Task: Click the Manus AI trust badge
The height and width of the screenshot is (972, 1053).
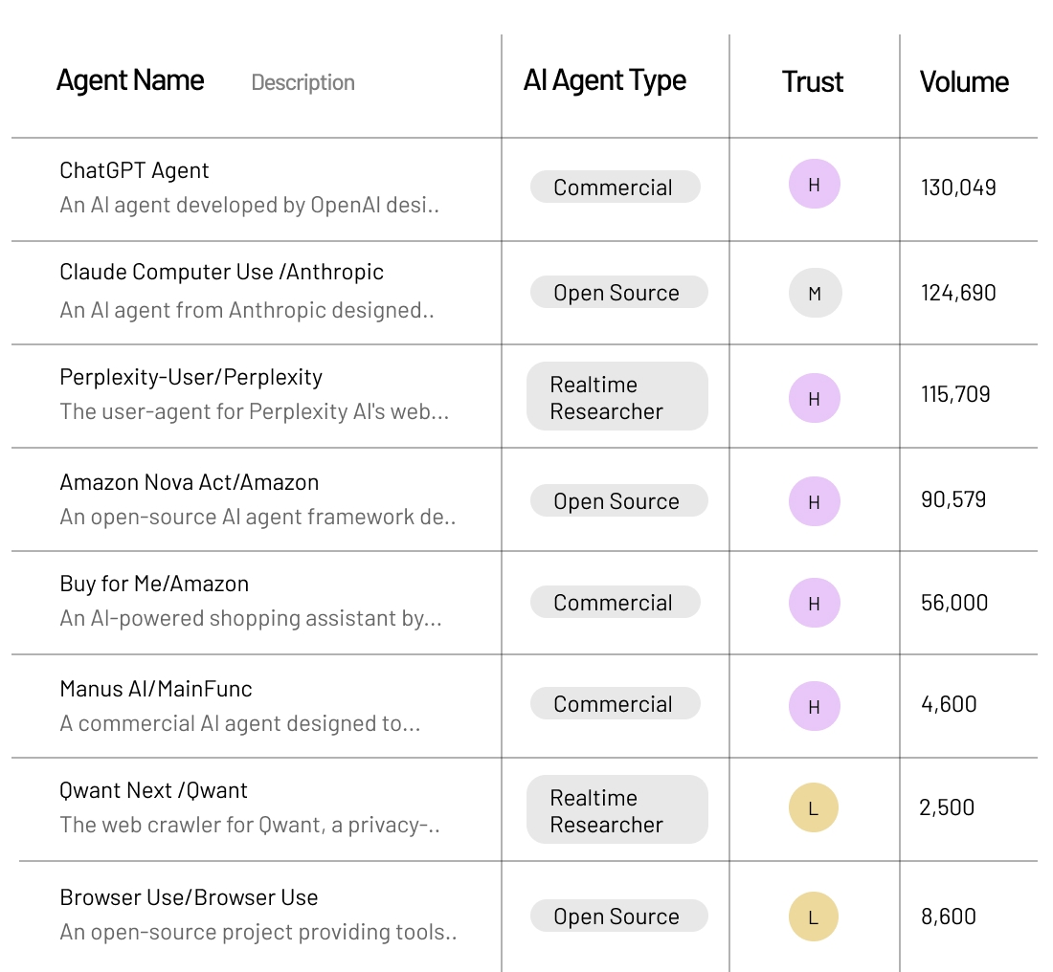Action: tap(814, 706)
